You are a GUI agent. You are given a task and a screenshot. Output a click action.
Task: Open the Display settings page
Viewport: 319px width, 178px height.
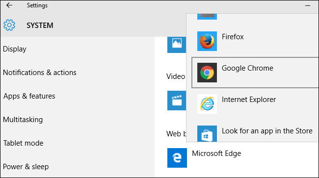point(15,49)
